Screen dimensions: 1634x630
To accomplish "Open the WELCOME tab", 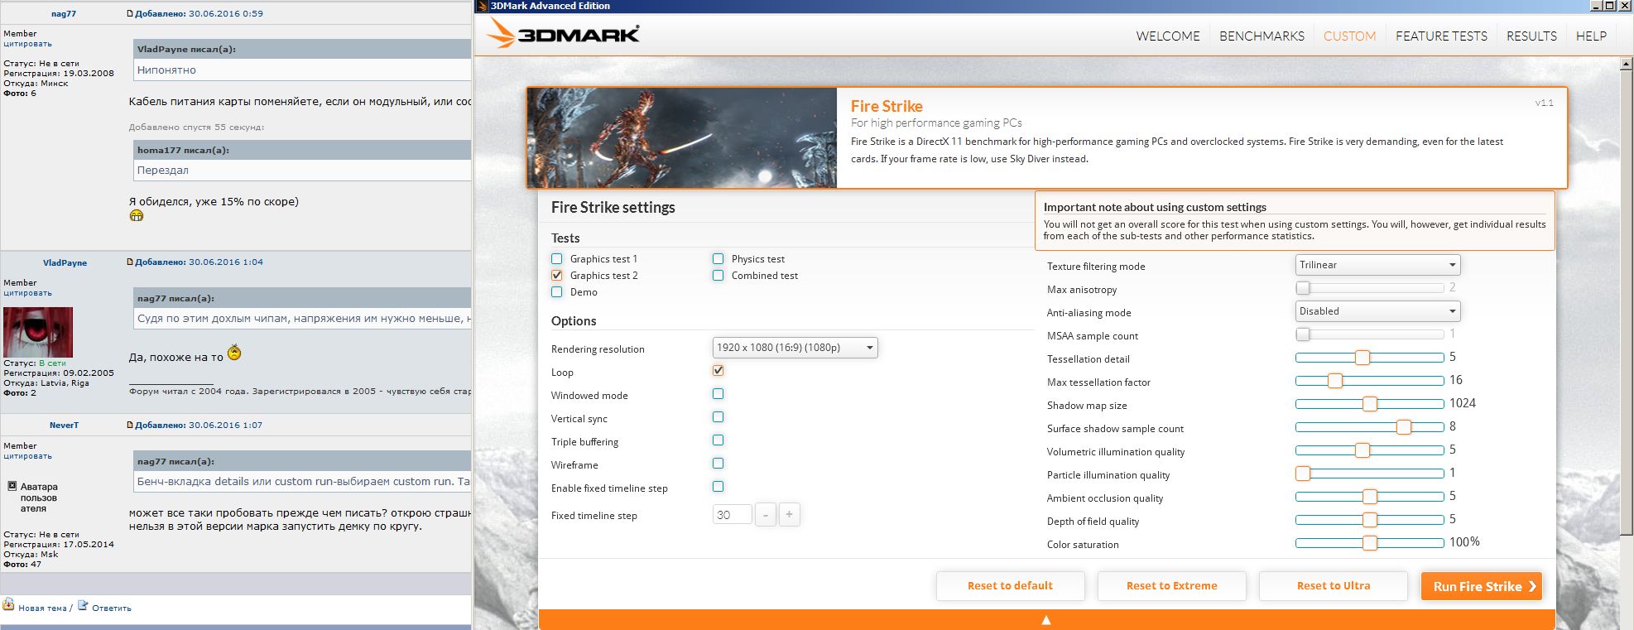I will (1168, 36).
